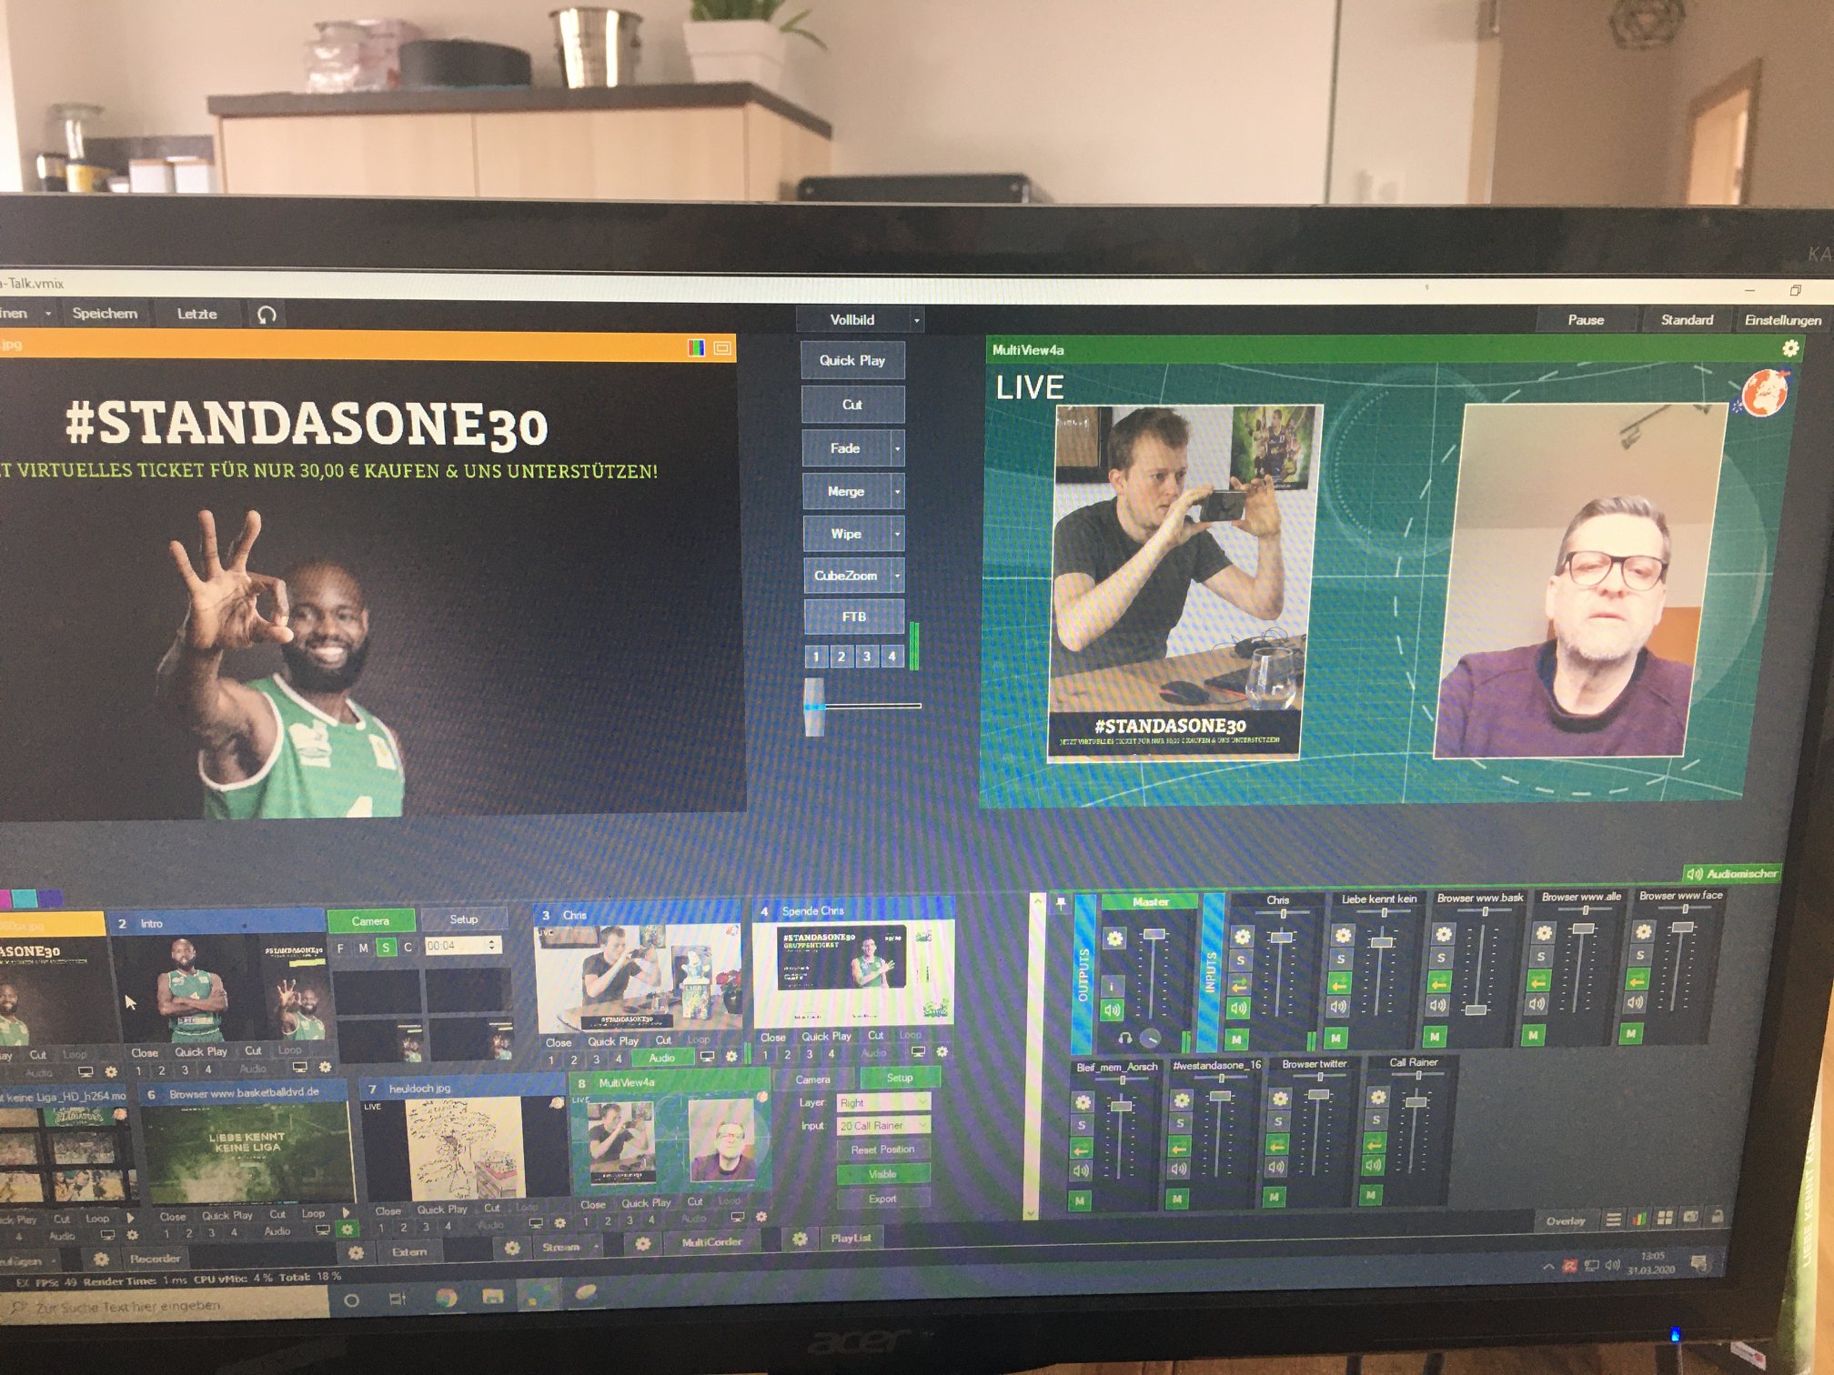Toggle M bus on Bleif_mem_Aorsch channel
The width and height of the screenshot is (1834, 1375).
point(1079,1201)
